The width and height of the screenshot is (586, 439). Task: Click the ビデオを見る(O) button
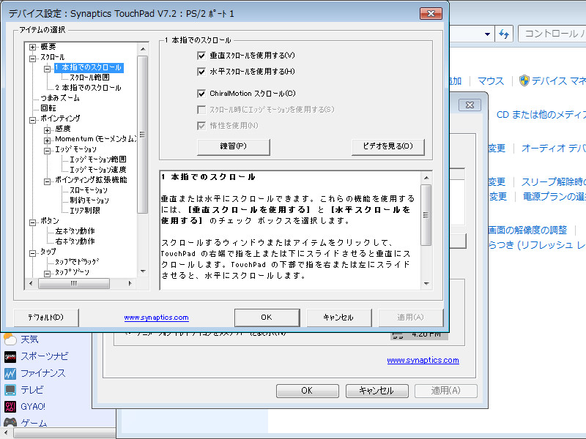(388, 146)
